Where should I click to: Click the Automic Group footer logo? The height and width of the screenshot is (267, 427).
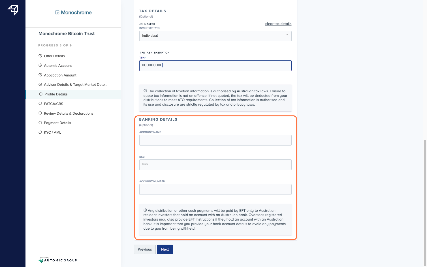[58, 260]
